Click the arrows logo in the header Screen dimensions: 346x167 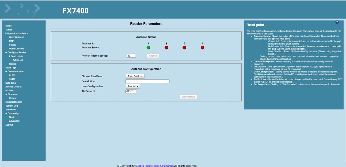(22, 10)
